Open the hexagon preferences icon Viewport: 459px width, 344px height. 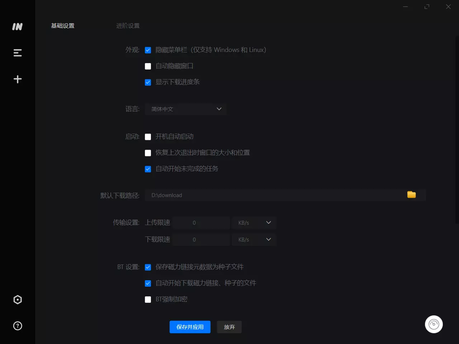click(x=18, y=300)
